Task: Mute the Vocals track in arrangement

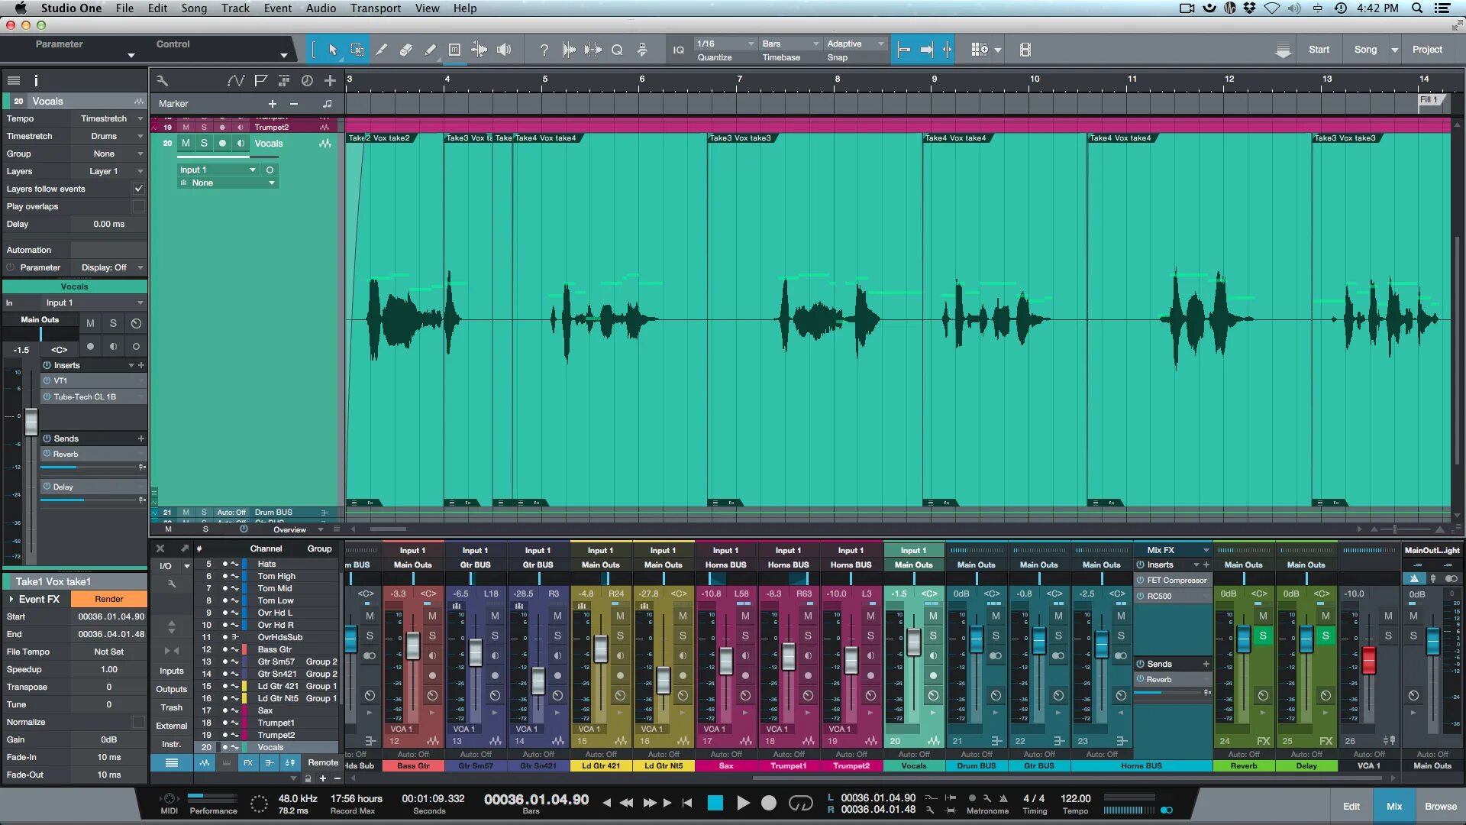Action: (x=186, y=143)
